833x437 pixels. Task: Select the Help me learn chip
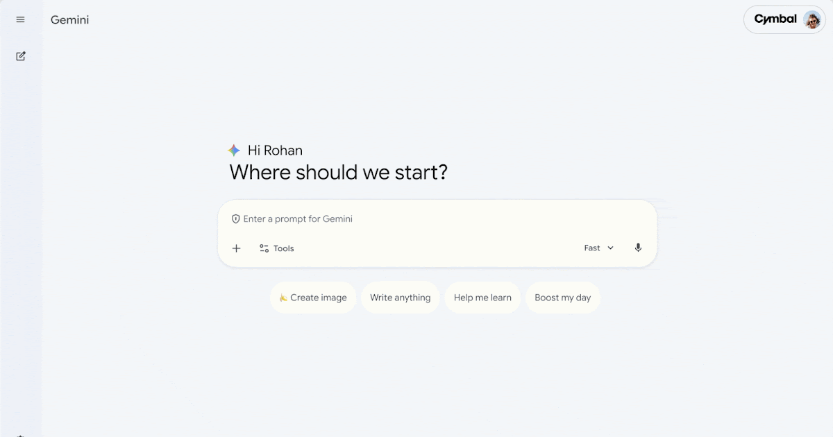pos(482,297)
